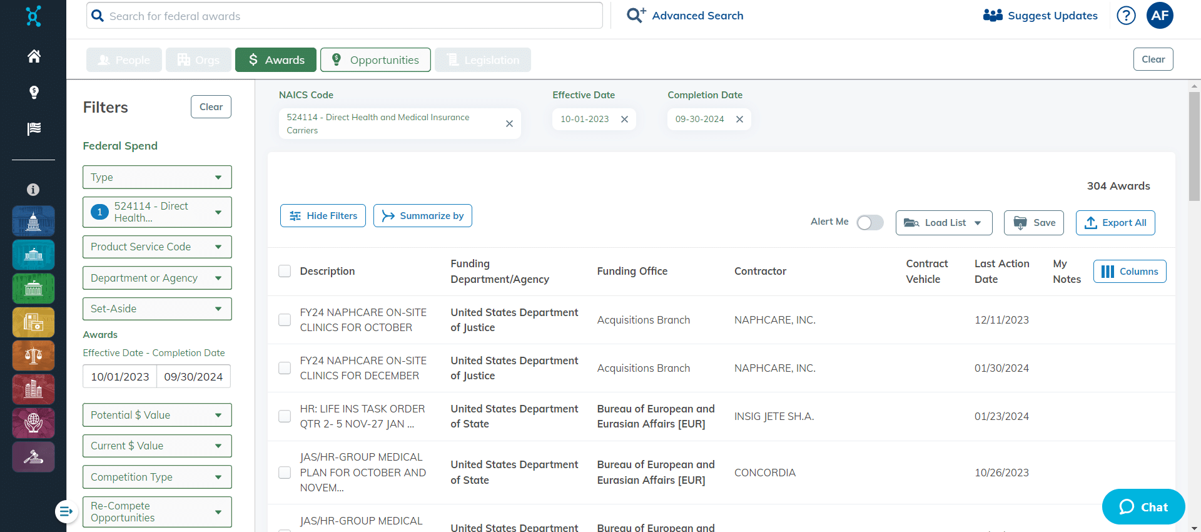1201x532 pixels.
Task: Expand the Potential $ Value dropdown
Action: click(x=157, y=415)
